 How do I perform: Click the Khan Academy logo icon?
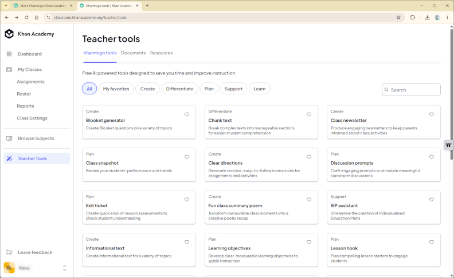[9, 34]
